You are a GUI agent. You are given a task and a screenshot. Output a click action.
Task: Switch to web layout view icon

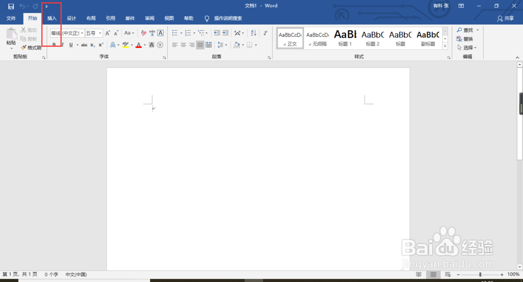click(x=448, y=274)
